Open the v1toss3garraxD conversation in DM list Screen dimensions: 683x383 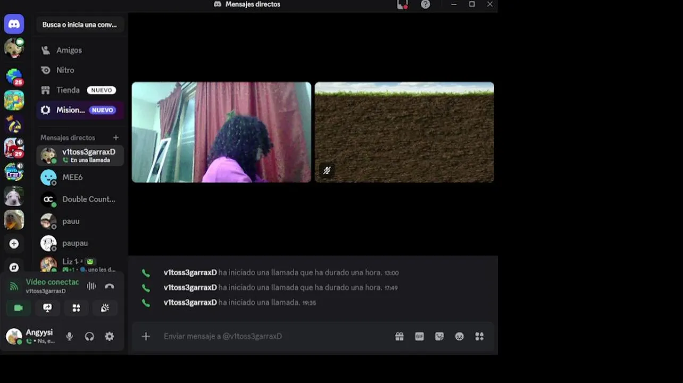(80, 155)
